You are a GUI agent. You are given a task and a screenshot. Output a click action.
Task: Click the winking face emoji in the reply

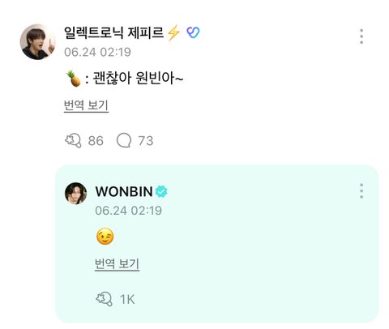[105, 237]
